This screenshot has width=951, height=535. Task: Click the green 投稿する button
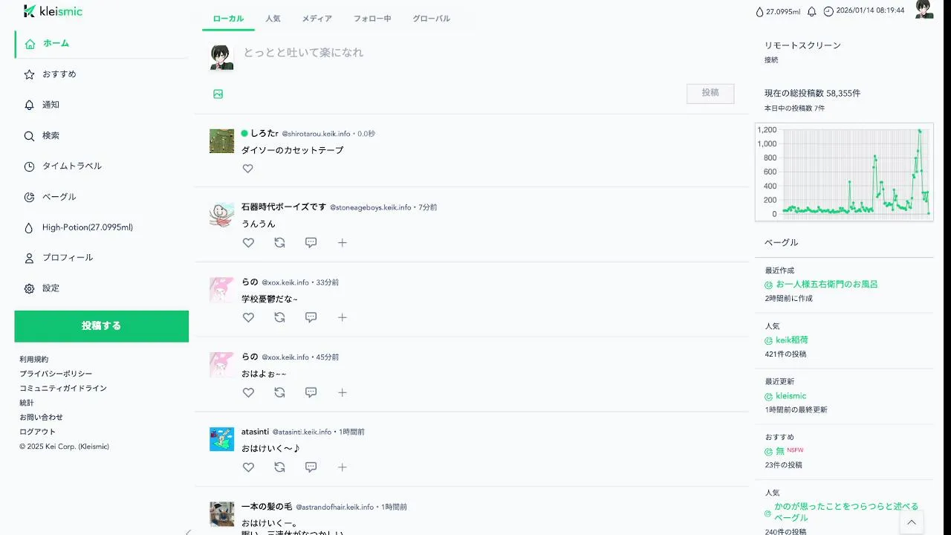point(101,326)
